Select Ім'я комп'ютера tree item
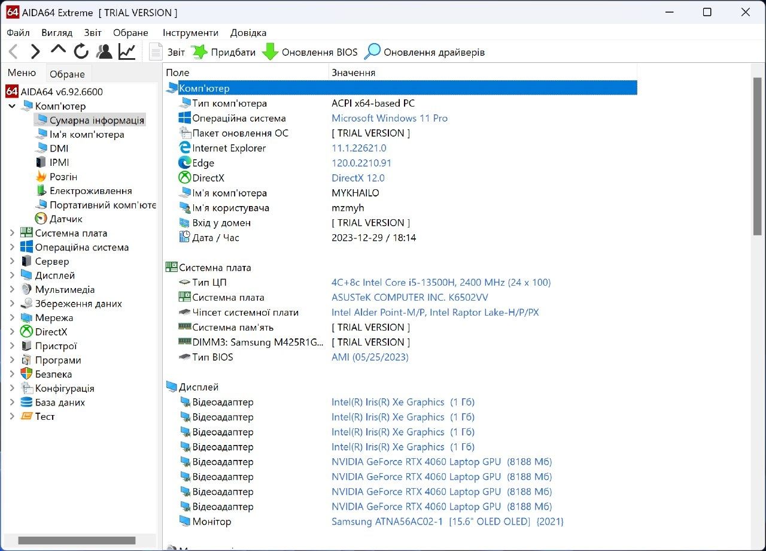The width and height of the screenshot is (766, 551). coord(80,135)
